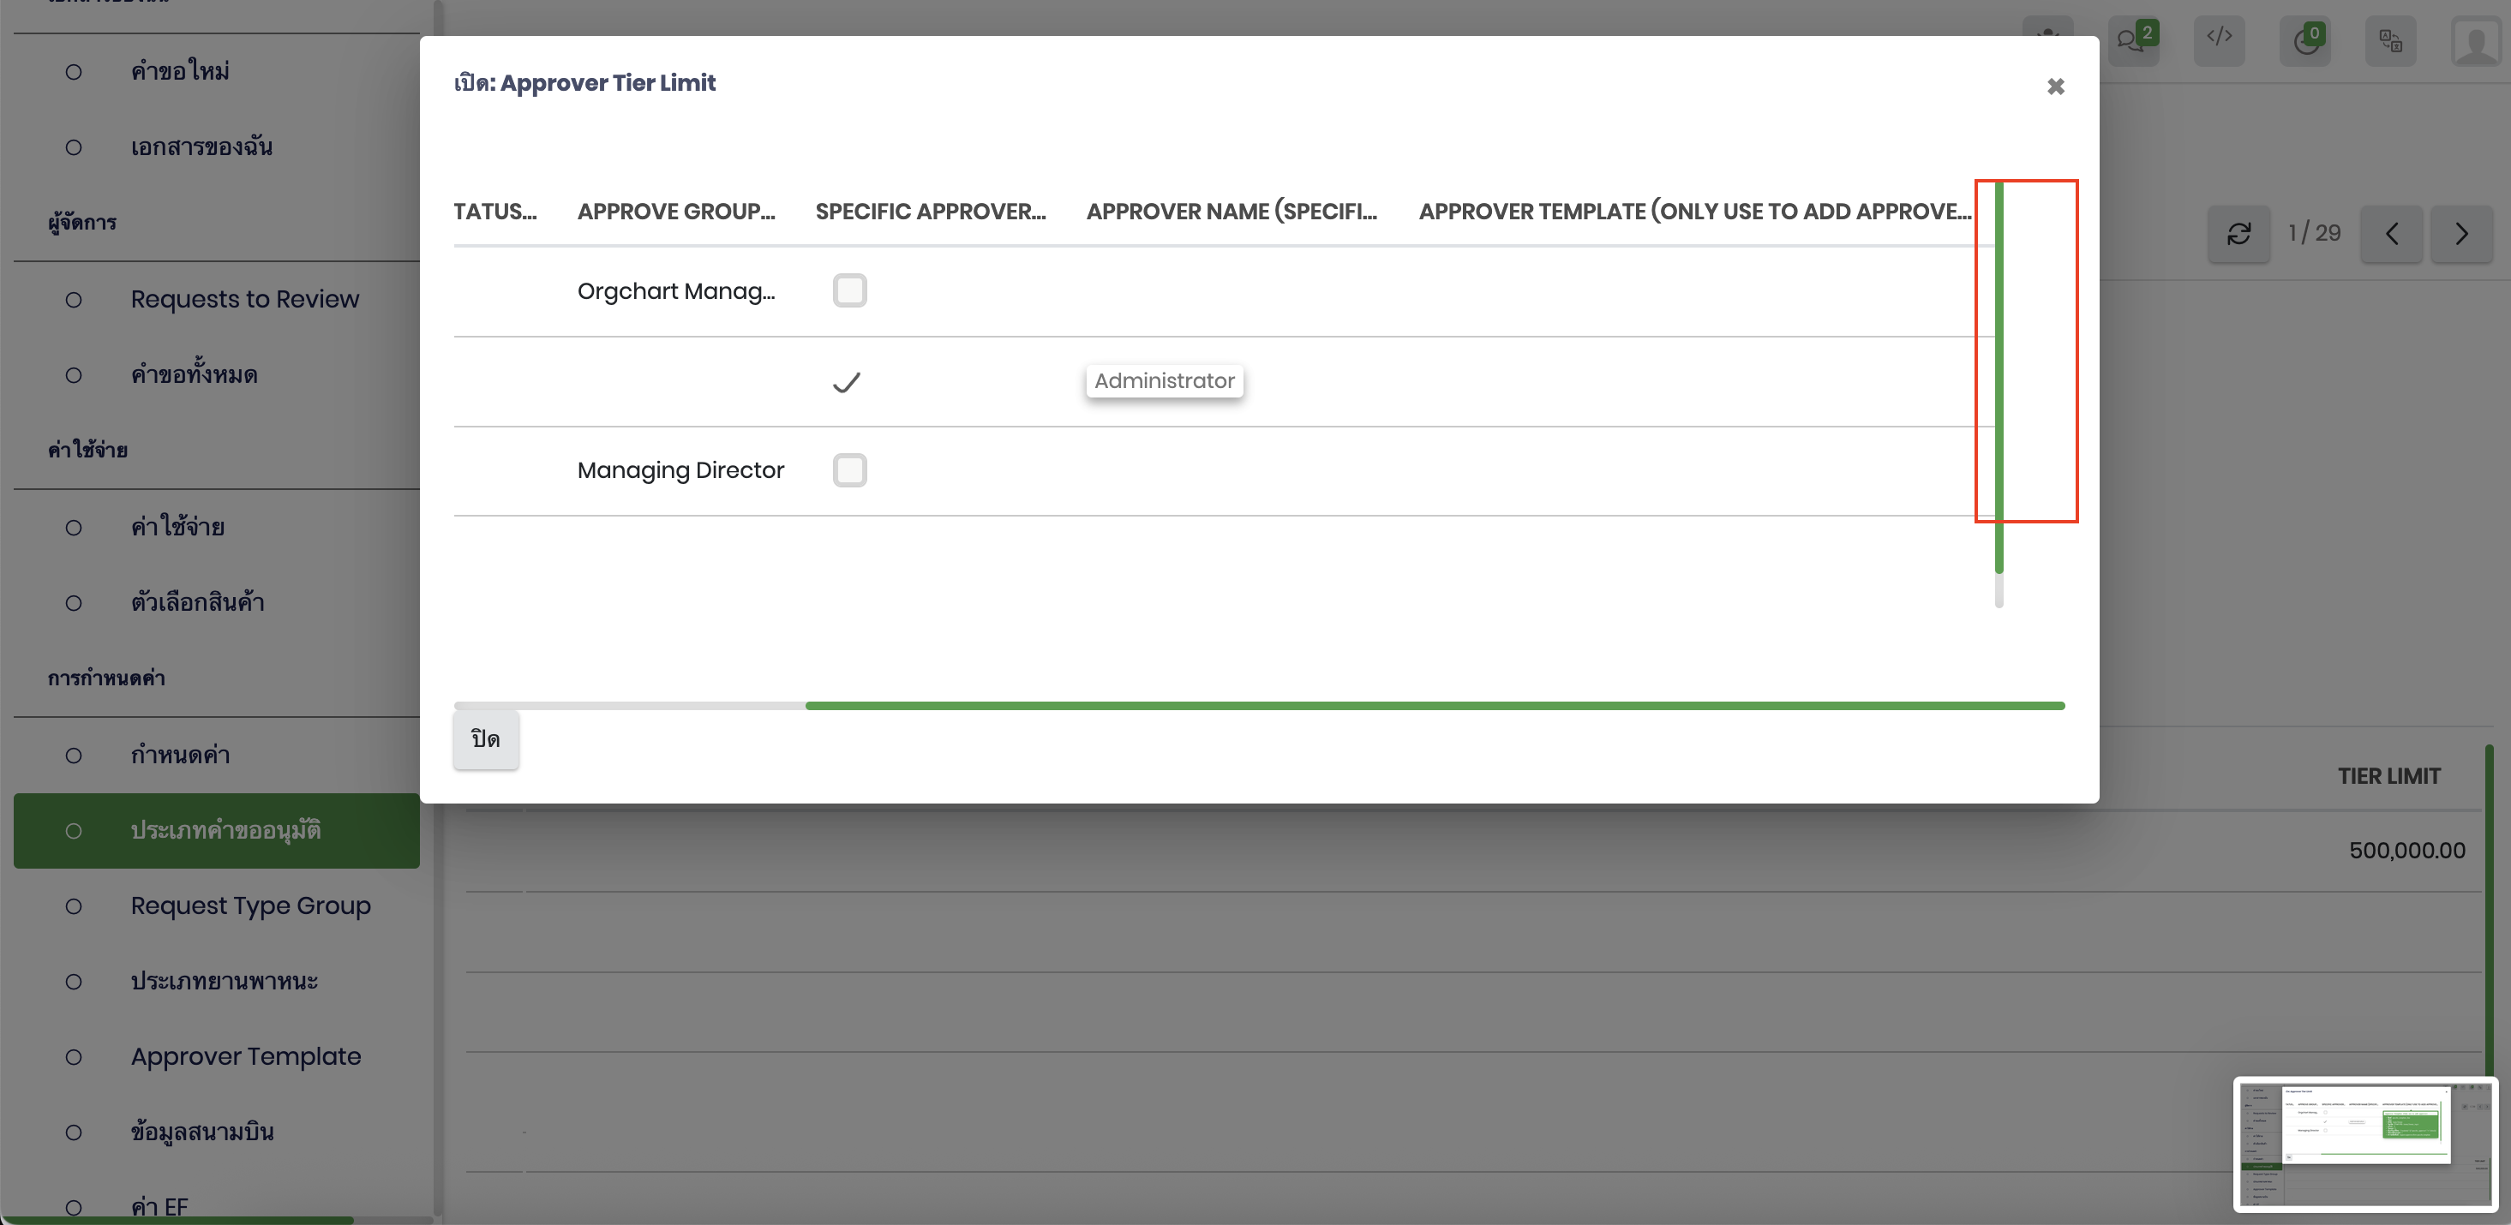The width and height of the screenshot is (2511, 1225).
Task: Click the checked Specific Approver mark in Administrator row
Action: (846, 382)
